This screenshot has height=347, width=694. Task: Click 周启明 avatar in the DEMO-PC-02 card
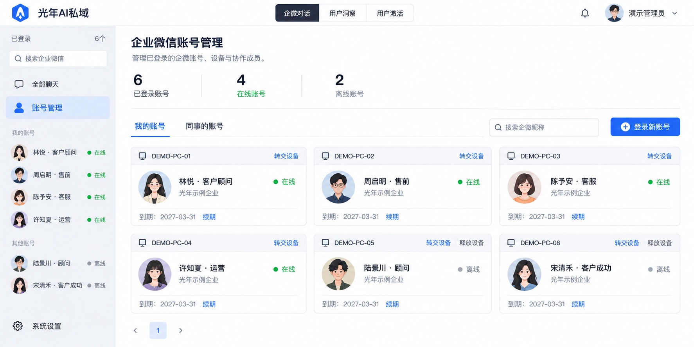pyautogui.click(x=338, y=187)
